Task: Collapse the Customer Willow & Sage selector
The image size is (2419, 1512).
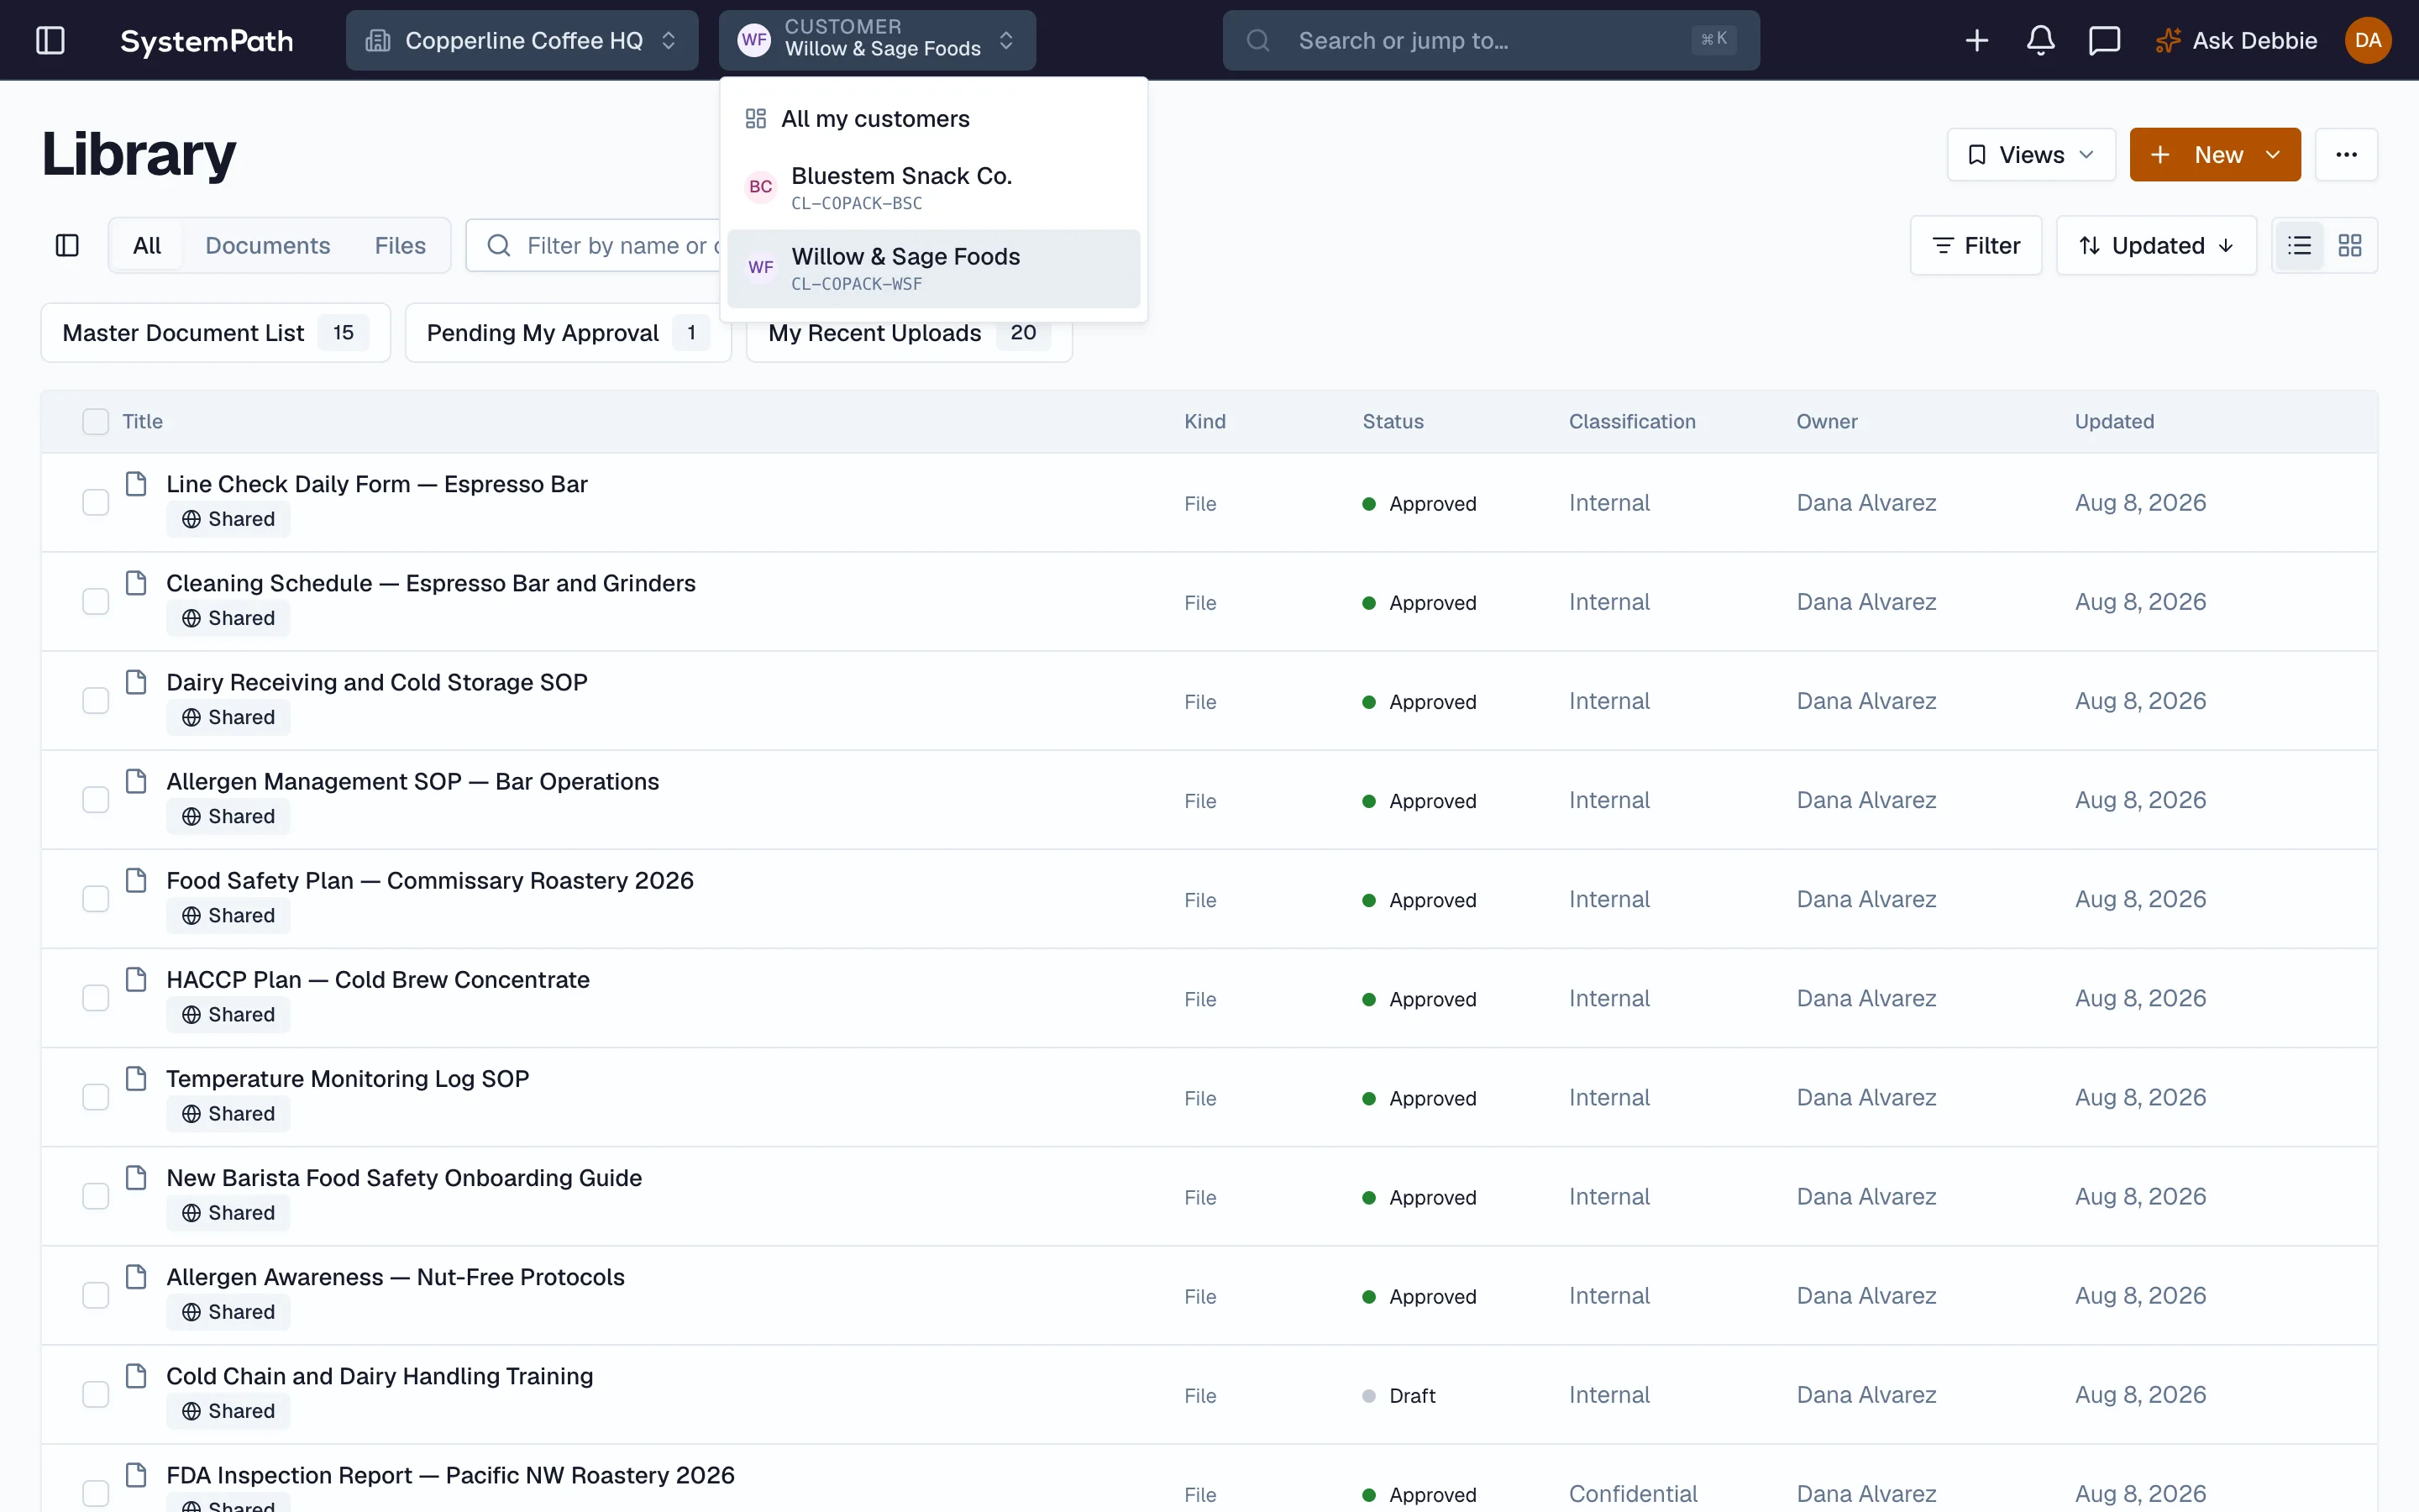Action: coord(877,41)
